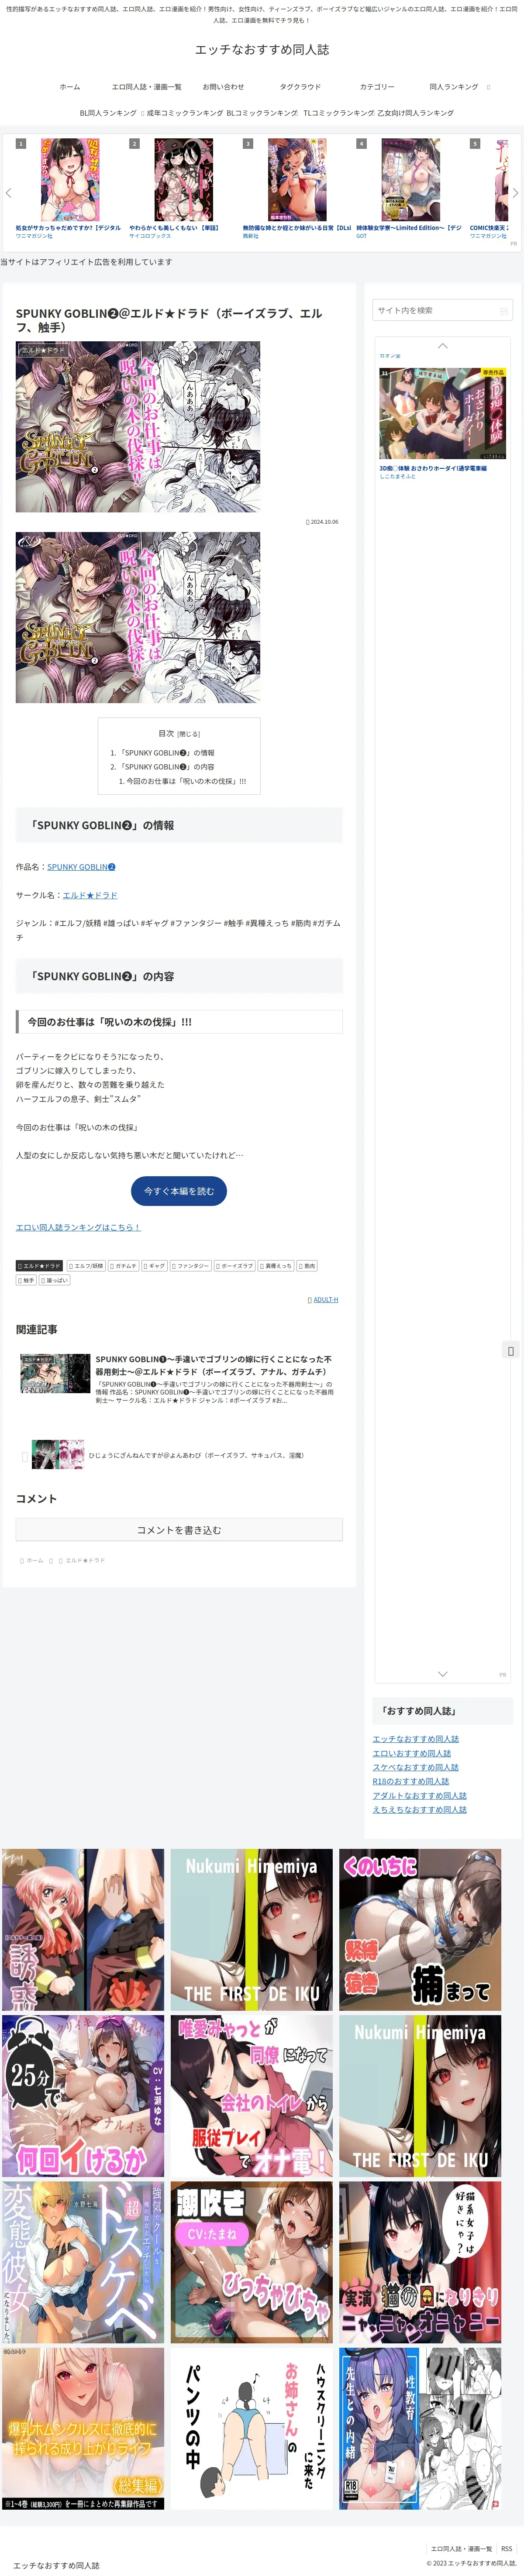Open the ホーム menu item
Viewport: 524px width, 2576px height.
(x=70, y=87)
